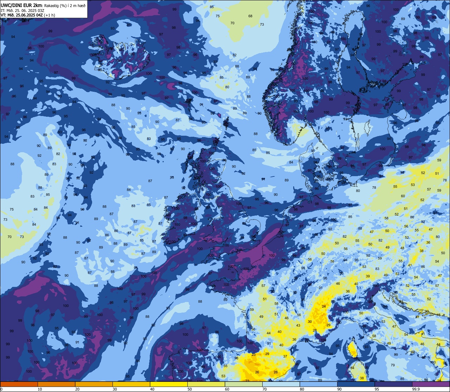Click the legend label "70"
This screenshot has height=392, width=450.
point(264,389)
